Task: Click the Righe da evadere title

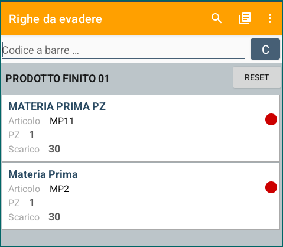Action: pyautogui.click(x=56, y=19)
